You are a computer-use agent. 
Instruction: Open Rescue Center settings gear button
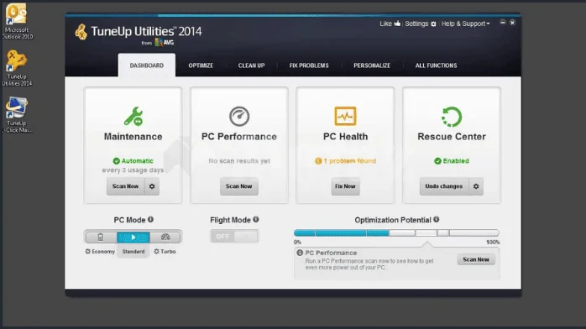pyautogui.click(x=476, y=186)
